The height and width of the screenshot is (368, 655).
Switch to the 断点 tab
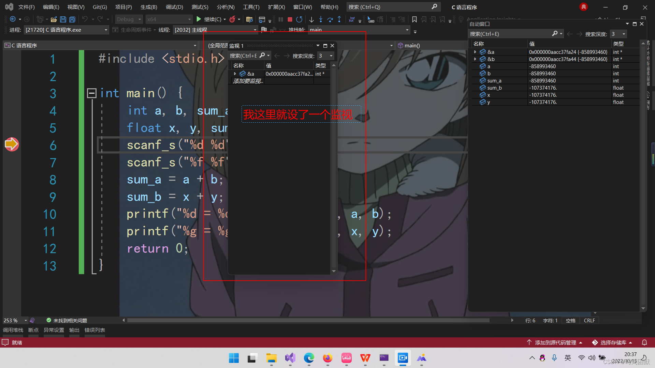[33, 330]
